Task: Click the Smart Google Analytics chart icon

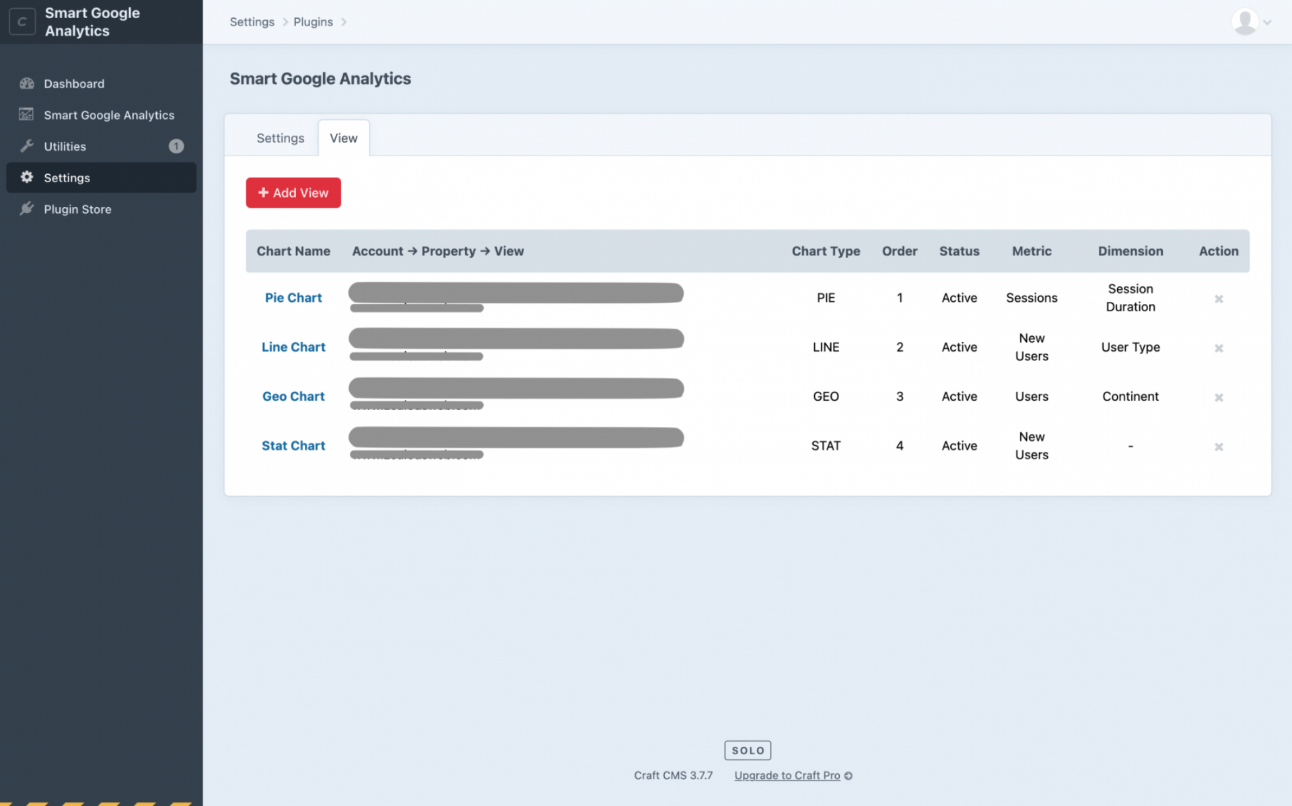Action: pyautogui.click(x=26, y=115)
